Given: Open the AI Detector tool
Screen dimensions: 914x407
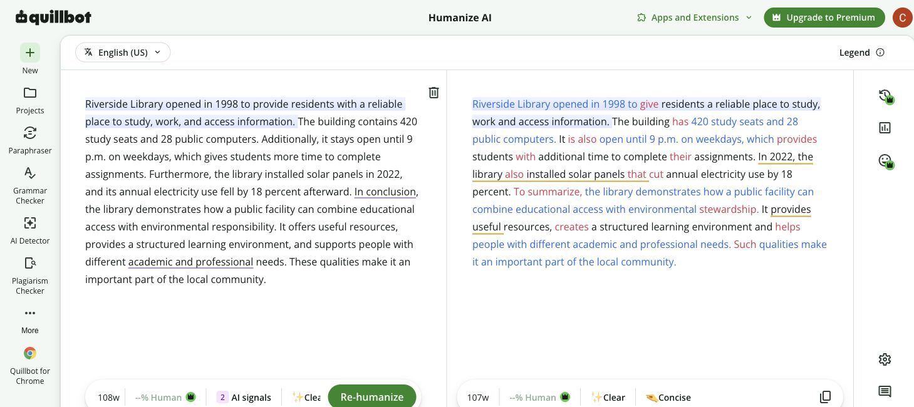Looking at the screenshot, I should 30,230.
